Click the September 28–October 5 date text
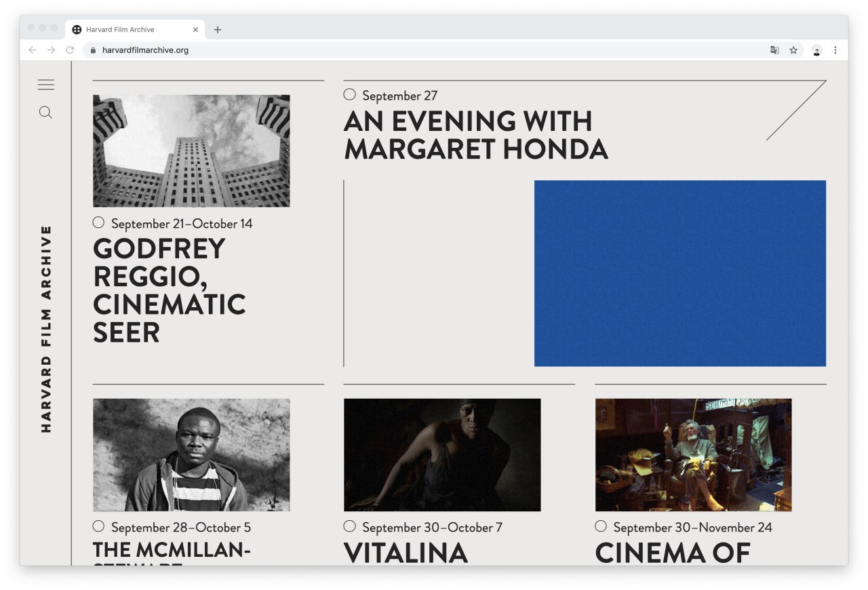Image resolution: width=868 pixels, height=590 pixels. pyautogui.click(x=181, y=528)
